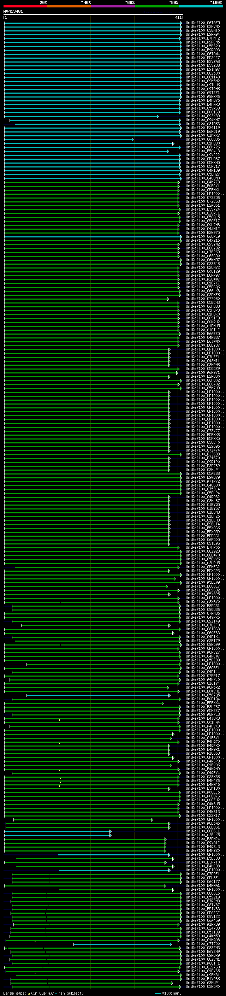Select the label UniRef100_Q6CBF1
Viewport: 226px width, 996px height.
click(x=203, y=668)
